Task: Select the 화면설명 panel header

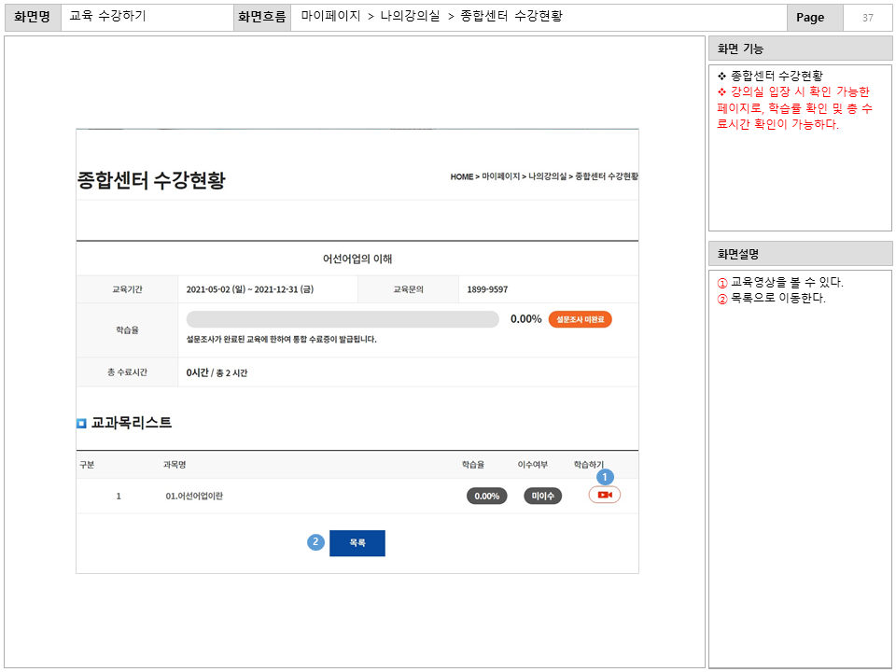Action: (800, 253)
